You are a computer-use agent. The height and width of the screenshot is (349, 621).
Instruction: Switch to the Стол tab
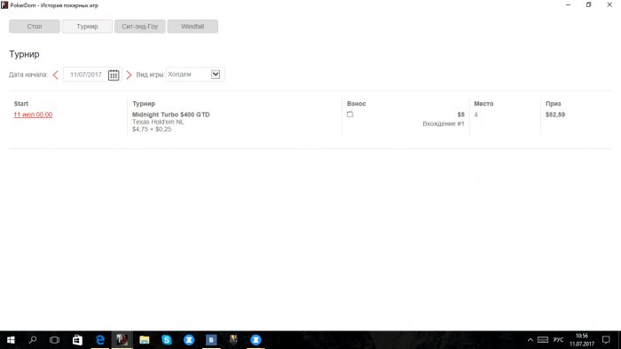(x=35, y=27)
